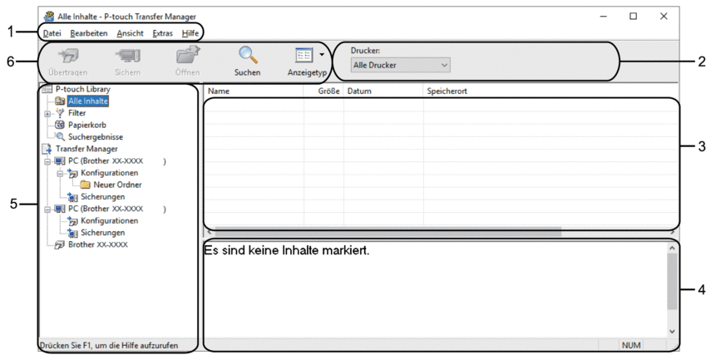
Task: Click 'Es sind keine Inhalte markiert.' text
Action: click(287, 250)
